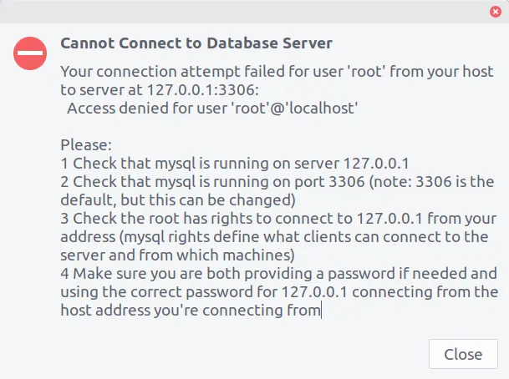Screen dimensions: 509x379
Task: Click the red error stop icon
Action: click(30, 54)
